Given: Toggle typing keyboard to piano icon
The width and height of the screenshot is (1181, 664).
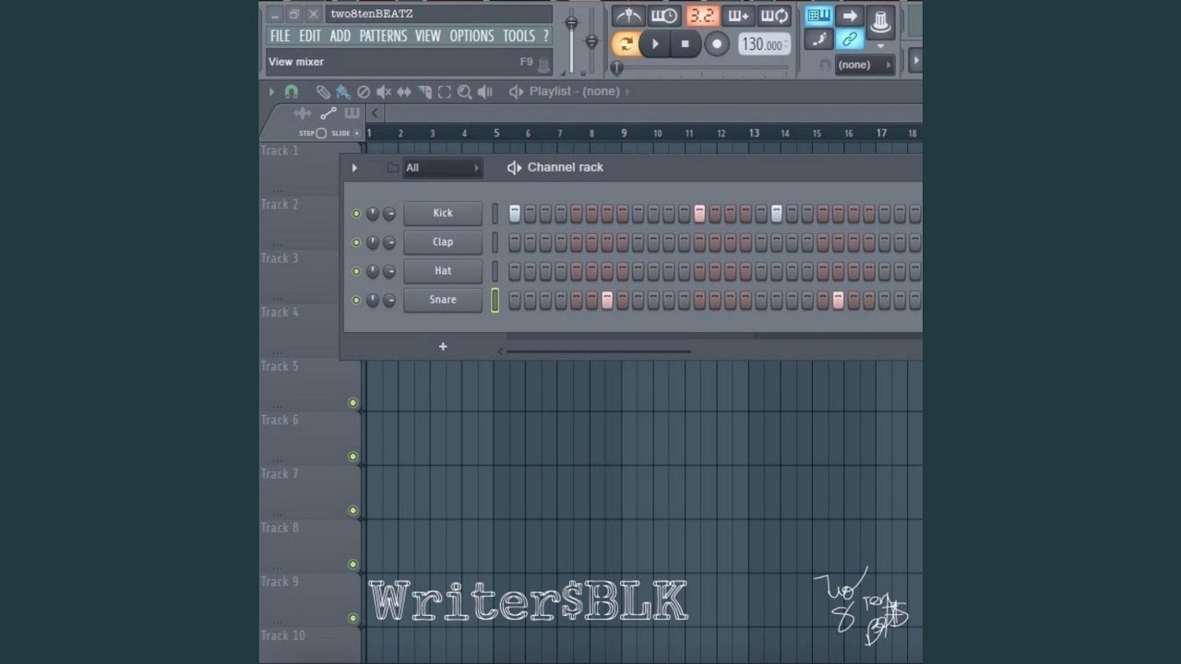Looking at the screenshot, I should click(818, 16).
